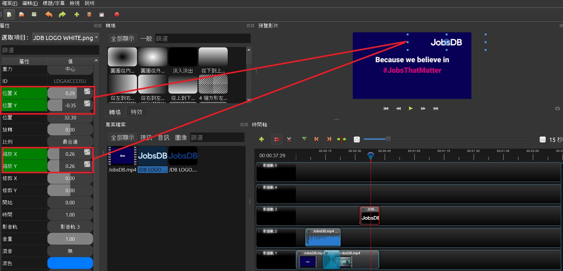Undo the last action
563x271 pixels.
49,15
